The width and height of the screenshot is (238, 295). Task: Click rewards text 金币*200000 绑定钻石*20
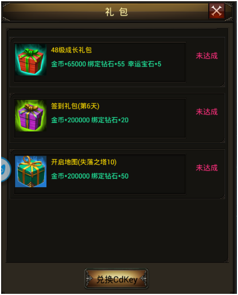tap(89, 120)
